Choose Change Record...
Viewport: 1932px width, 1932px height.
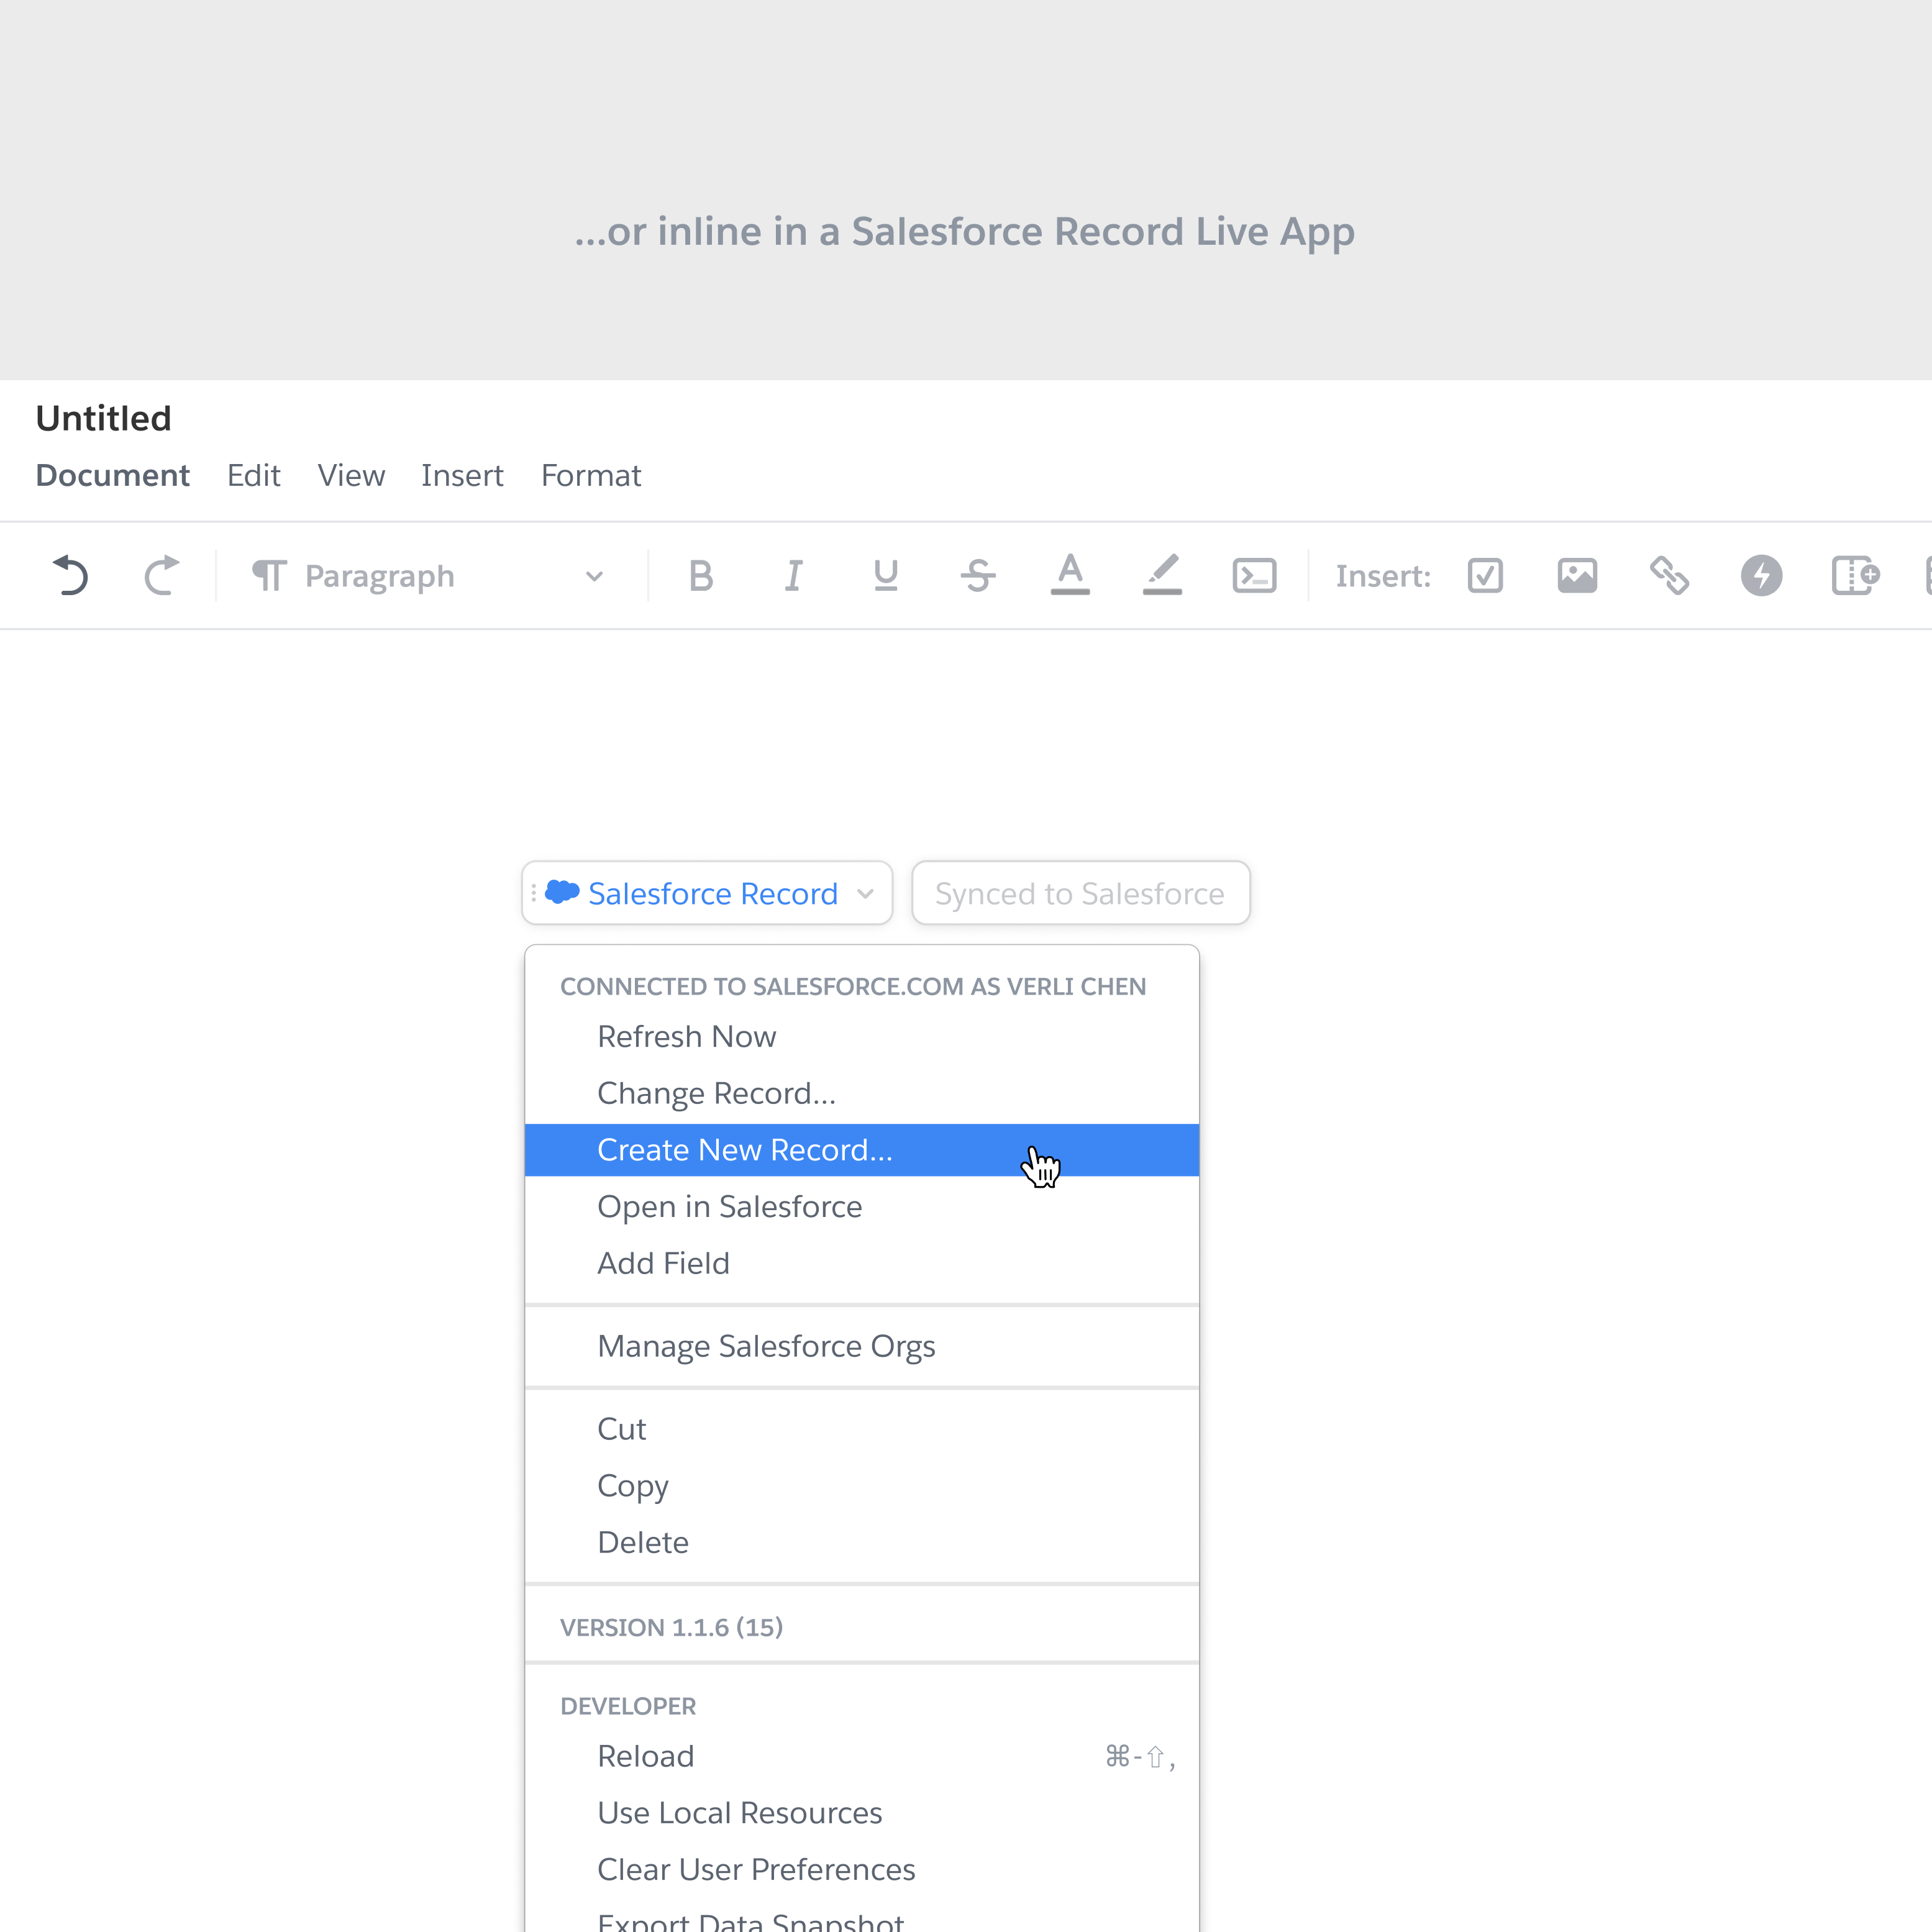[862, 1094]
